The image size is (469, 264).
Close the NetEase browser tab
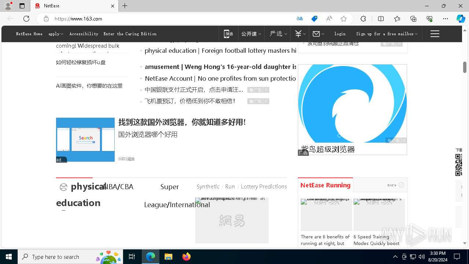coord(112,6)
